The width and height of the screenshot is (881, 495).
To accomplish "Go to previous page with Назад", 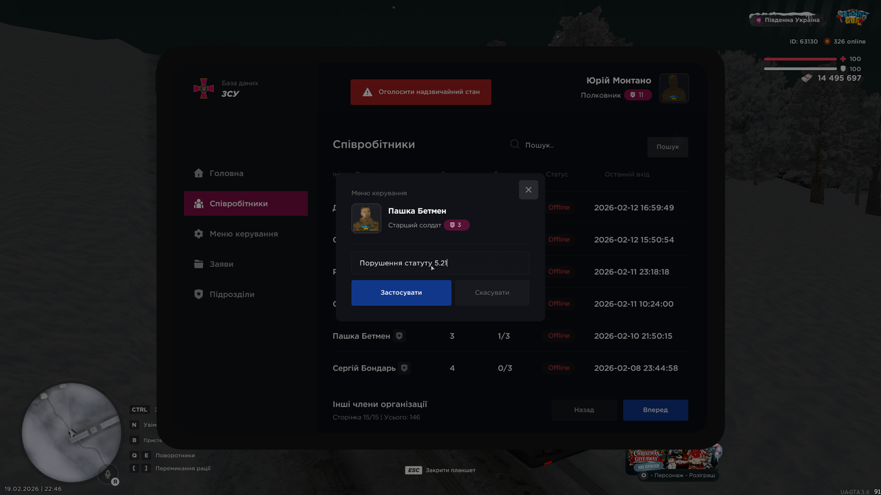I will 584,410.
